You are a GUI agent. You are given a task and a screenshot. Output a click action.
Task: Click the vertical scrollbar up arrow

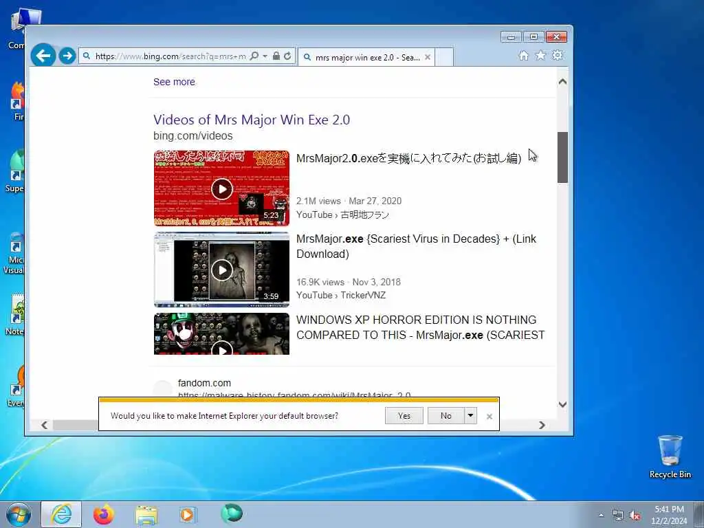(562, 82)
